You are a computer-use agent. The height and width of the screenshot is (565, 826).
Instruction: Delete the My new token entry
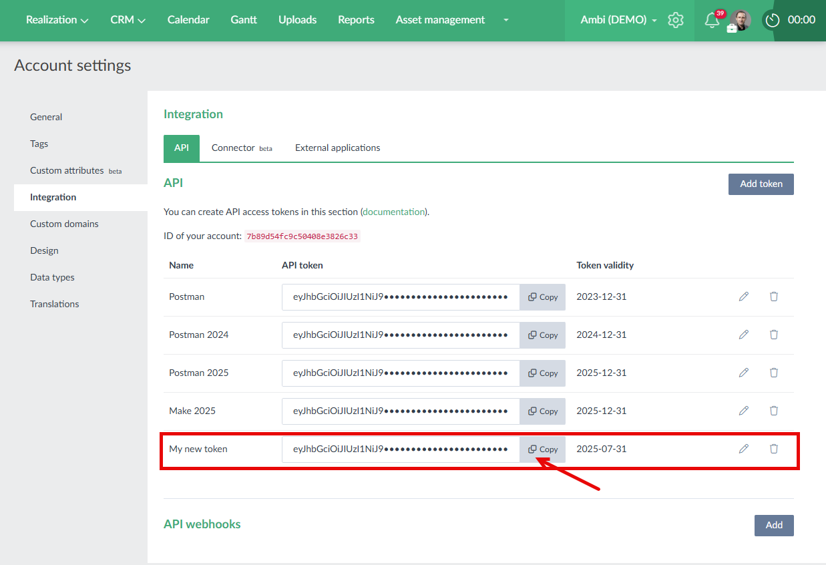coord(774,449)
